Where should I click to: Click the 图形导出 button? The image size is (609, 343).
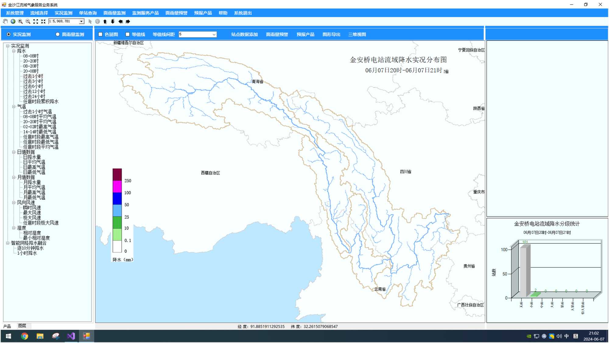point(331,34)
